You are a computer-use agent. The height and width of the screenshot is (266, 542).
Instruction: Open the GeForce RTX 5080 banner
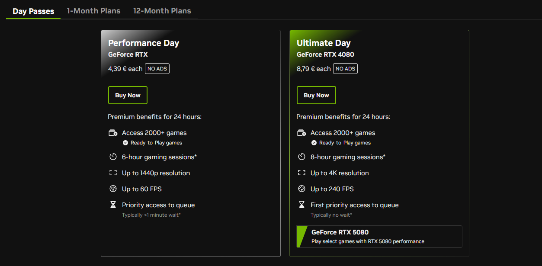tap(379, 237)
